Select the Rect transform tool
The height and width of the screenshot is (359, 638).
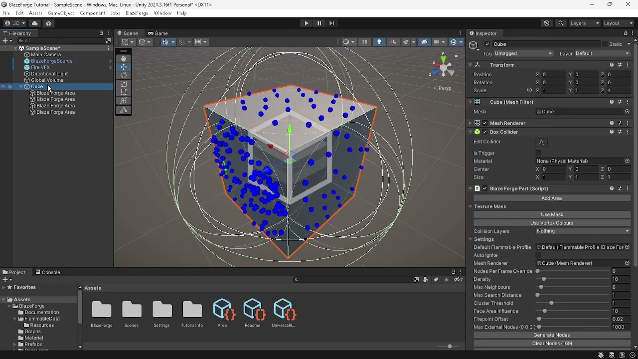coord(124,92)
